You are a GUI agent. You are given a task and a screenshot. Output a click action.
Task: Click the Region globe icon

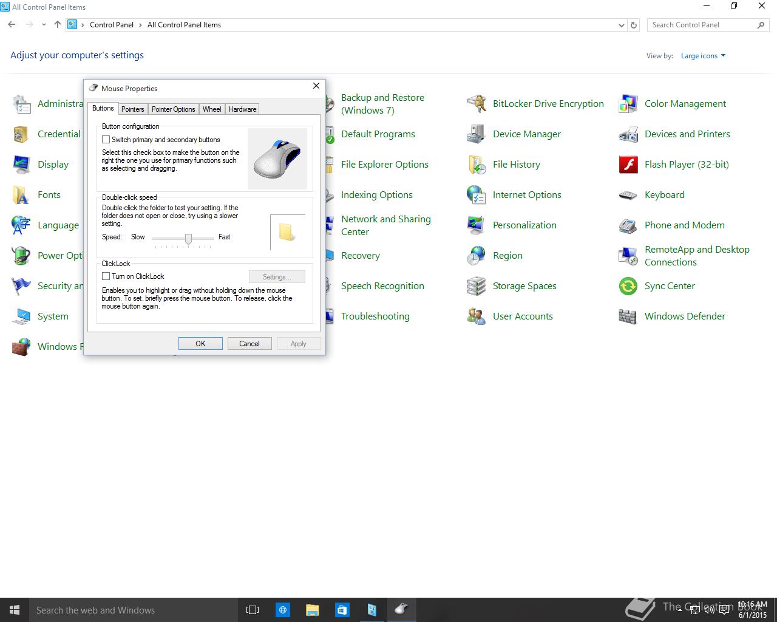point(476,256)
